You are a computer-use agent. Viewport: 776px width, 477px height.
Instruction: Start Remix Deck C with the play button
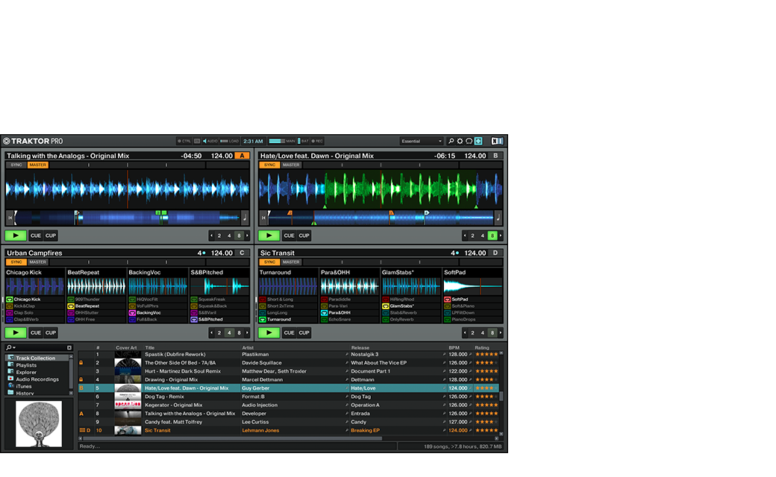pyautogui.click(x=16, y=332)
